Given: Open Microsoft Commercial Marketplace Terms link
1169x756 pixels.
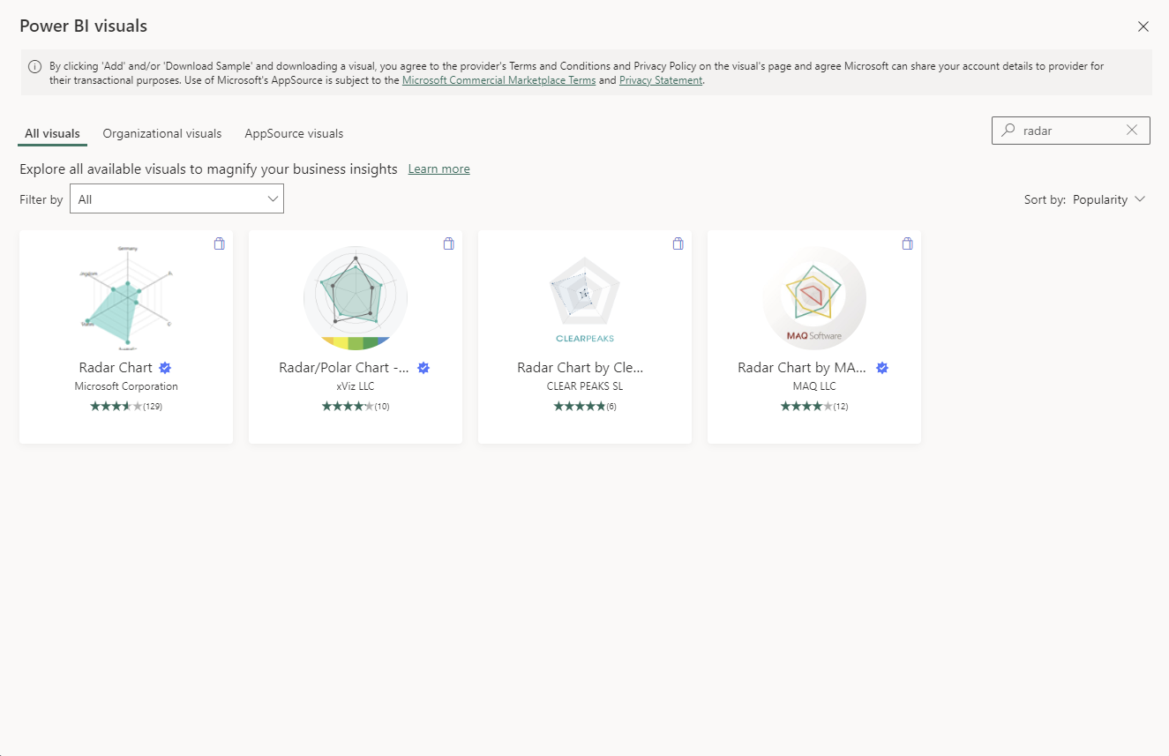Looking at the screenshot, I should click(x=498, y=80).
